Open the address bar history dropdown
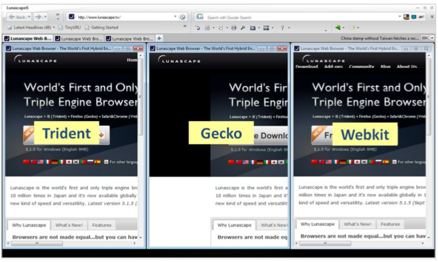 [x=175, y=17]
